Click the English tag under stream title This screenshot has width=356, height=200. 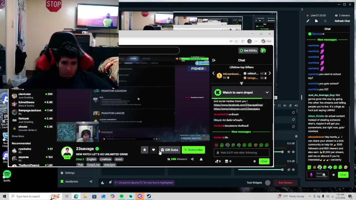(x=91, y=159)
